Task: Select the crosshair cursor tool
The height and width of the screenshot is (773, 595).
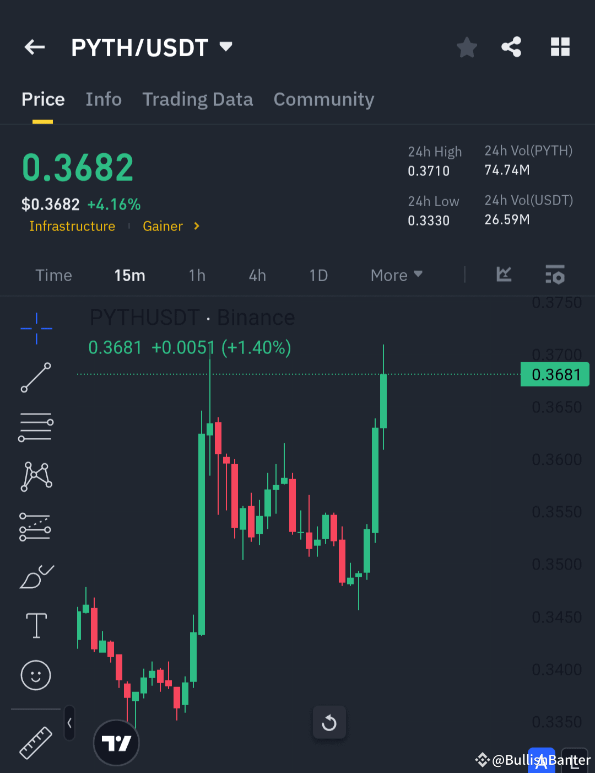Action: (35, 328)
